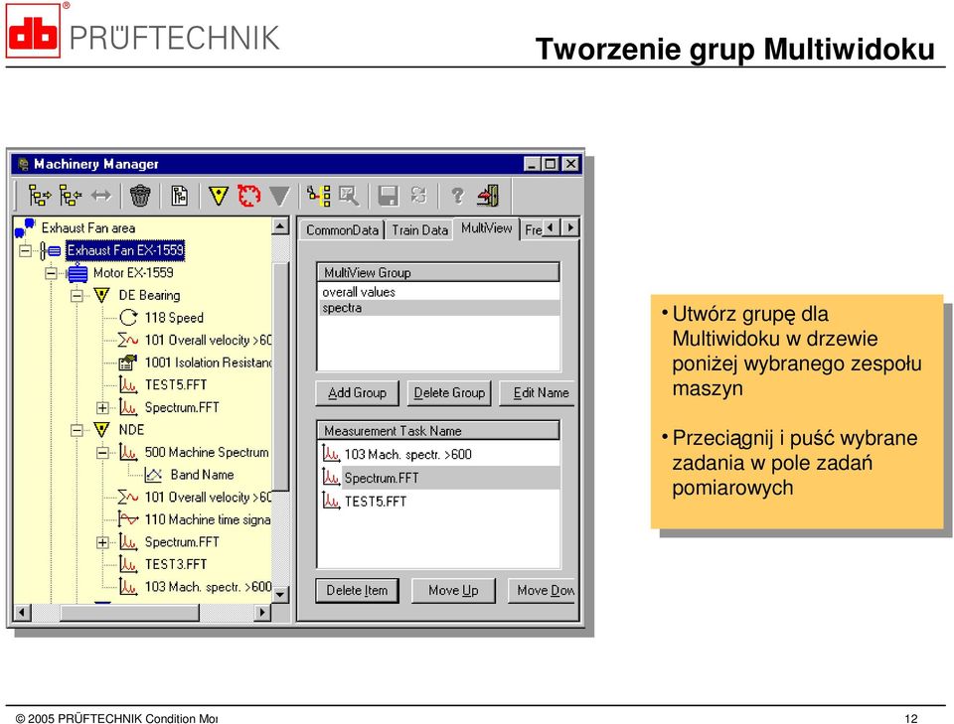Click the time signal icon beside 110 Machine
954x724 pixels.
click(128, 519)
